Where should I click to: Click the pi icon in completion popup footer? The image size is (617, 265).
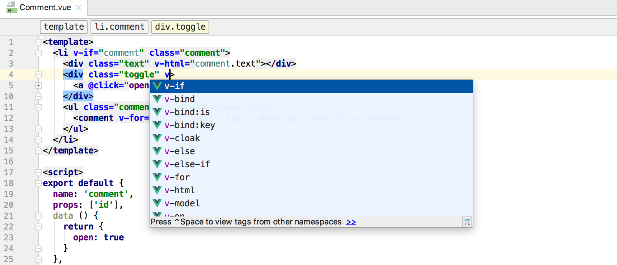coord(467,222)
